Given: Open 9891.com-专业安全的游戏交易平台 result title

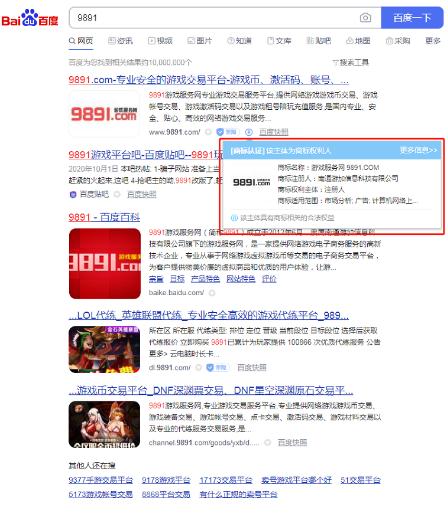Looking at the screenshot, I should pos(209,80).
